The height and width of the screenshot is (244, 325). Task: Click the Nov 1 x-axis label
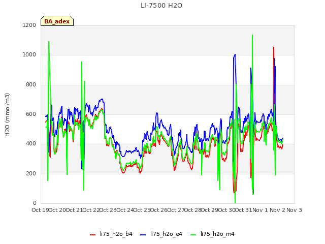point(260,210)
